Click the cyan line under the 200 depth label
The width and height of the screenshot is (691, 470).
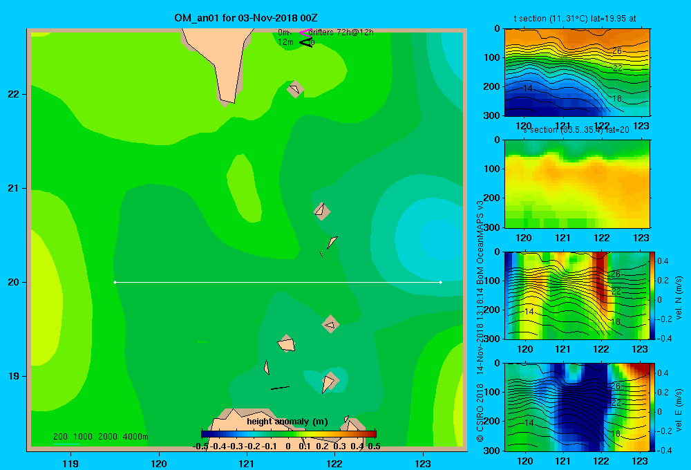[66, 444]
